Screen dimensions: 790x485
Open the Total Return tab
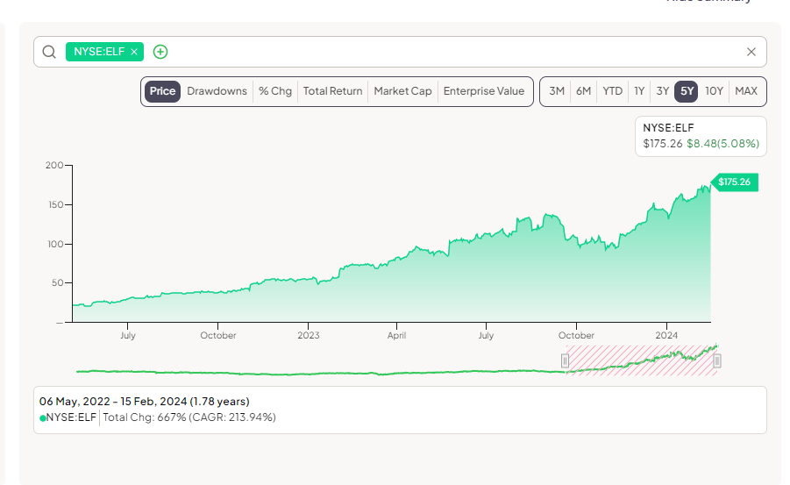(x=332, y=91)
